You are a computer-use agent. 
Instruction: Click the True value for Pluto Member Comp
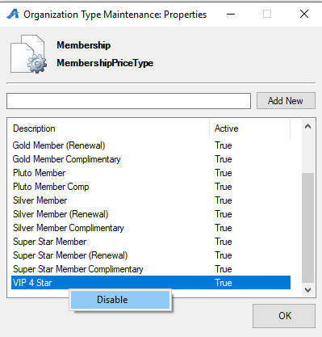click(x=224, y=187)
